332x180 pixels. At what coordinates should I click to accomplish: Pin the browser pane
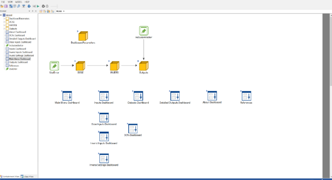coord(32,11)
